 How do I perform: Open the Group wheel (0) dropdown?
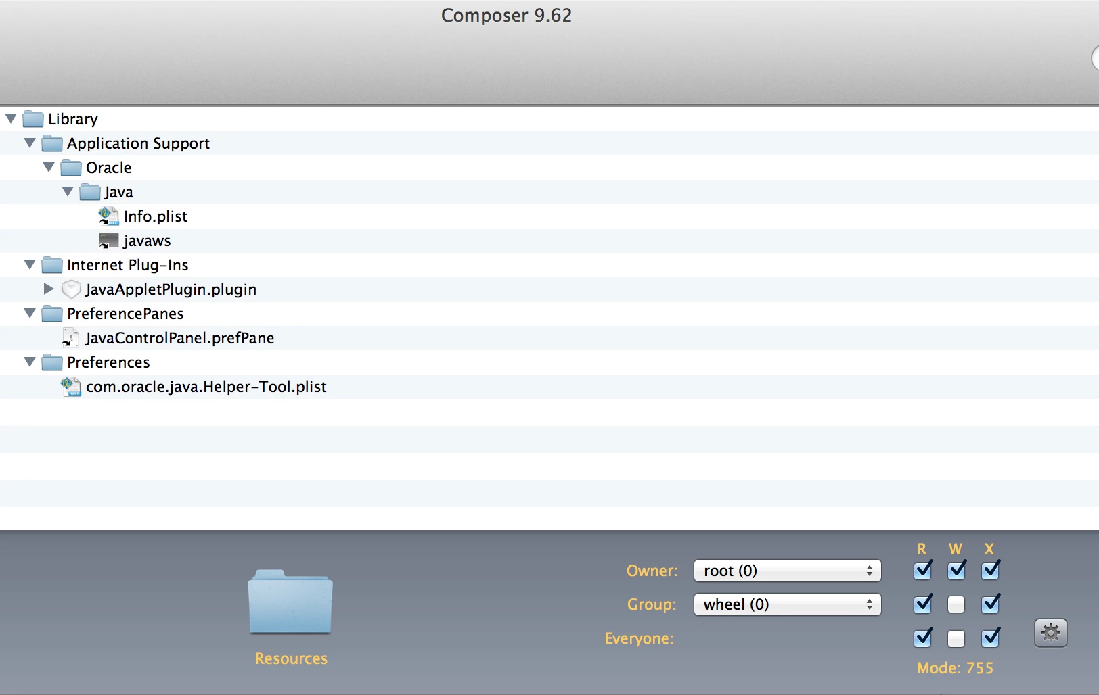788,604
